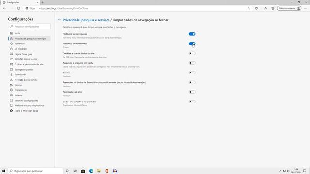
Task: Enable Arquivos e imagens em cache toggle
Action: (x=192, y=63)
